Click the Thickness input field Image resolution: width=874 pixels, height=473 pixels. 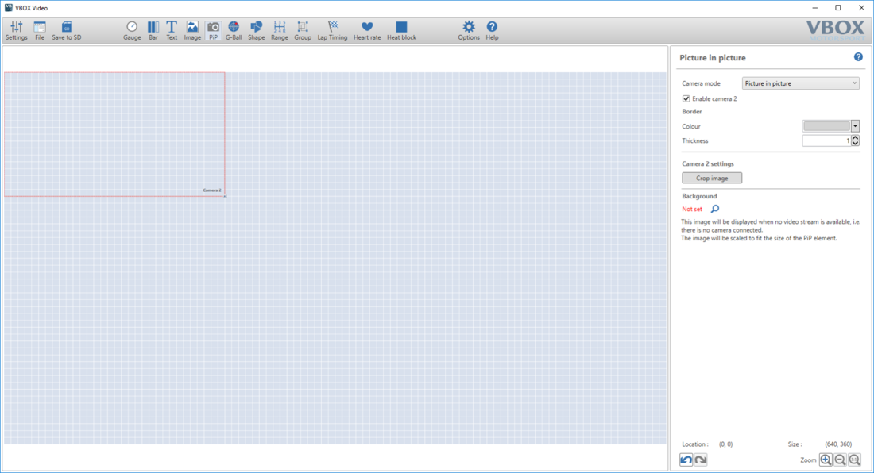[826, 140]
